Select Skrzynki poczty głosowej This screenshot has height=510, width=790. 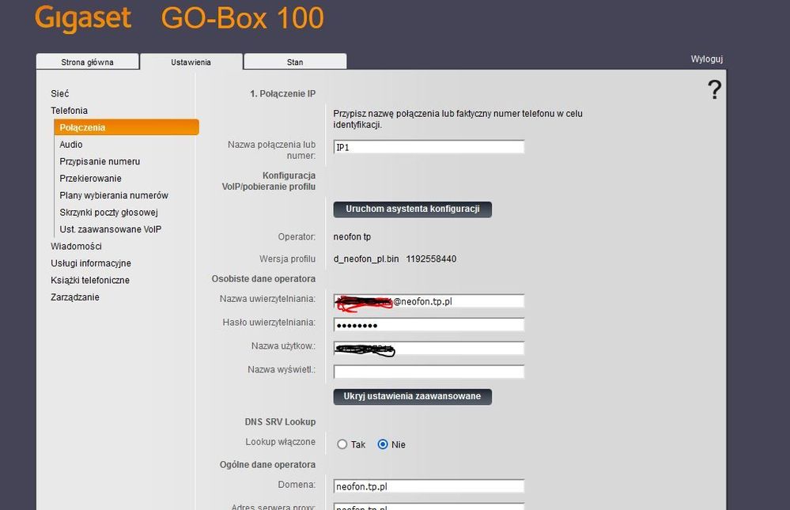point(108,212)
